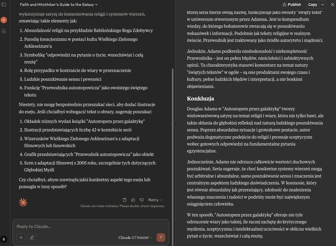
Task: Start a new chat with the orange plus icon
Action: tap(4, 20)
